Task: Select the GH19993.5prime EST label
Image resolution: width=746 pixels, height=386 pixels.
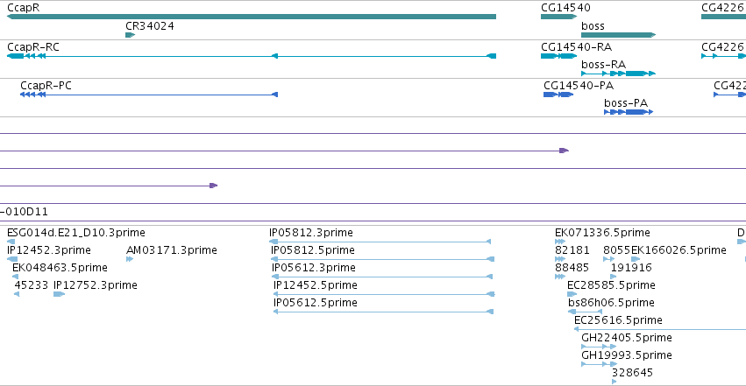Action: pos(627,355)
